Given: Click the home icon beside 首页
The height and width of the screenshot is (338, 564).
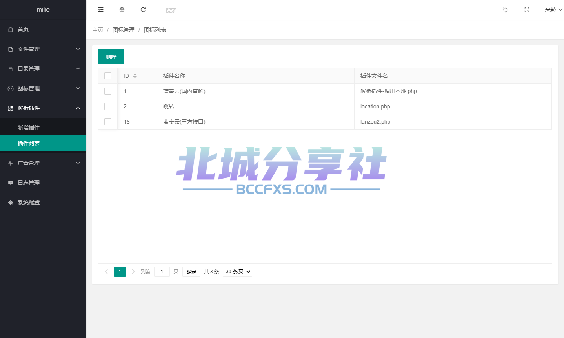Looking at the screenshot, I should coord(11,29).
